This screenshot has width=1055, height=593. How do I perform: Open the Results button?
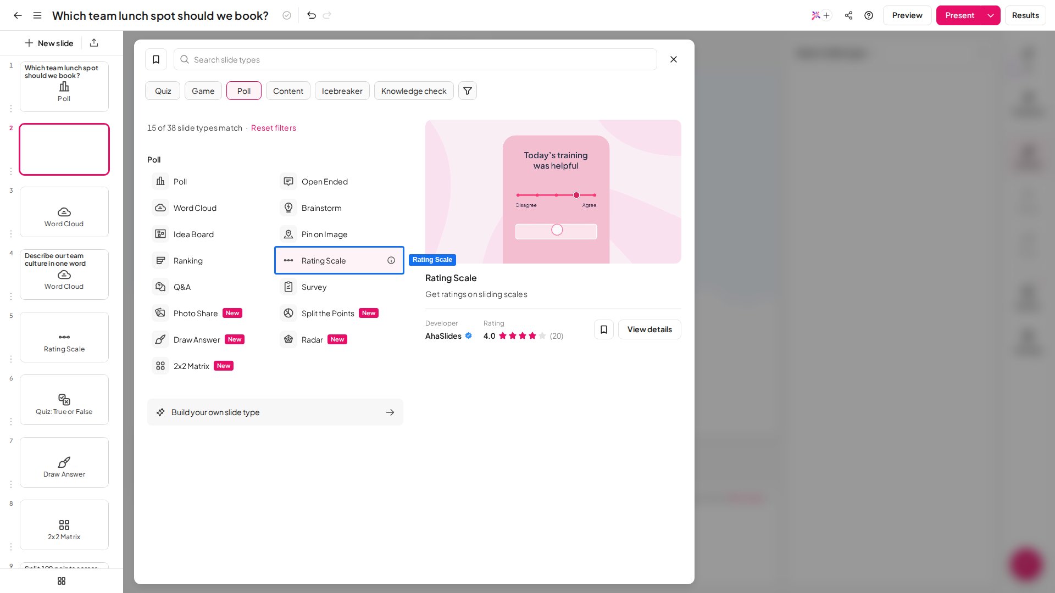[1025, 15]
